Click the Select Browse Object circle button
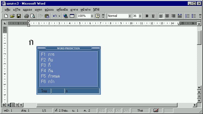 (199, 96)
